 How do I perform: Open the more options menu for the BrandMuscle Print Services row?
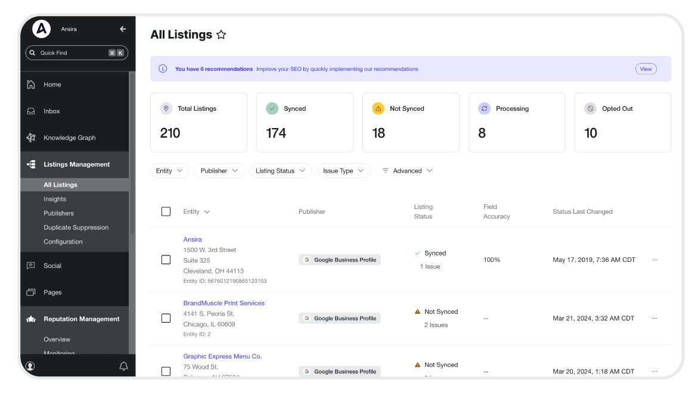tap(655, 319)
